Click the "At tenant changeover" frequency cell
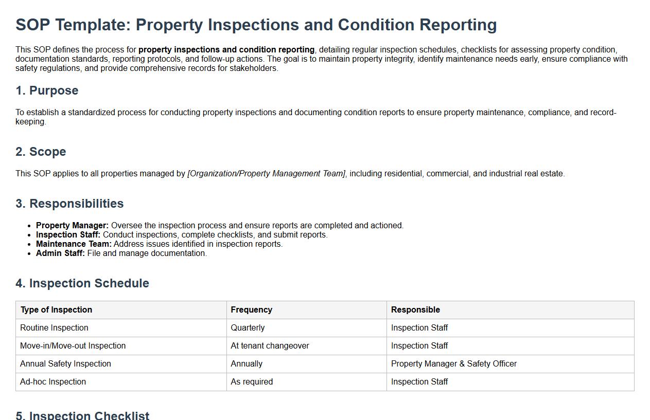This screenshot has height=420, width=650. pos(270,346)
